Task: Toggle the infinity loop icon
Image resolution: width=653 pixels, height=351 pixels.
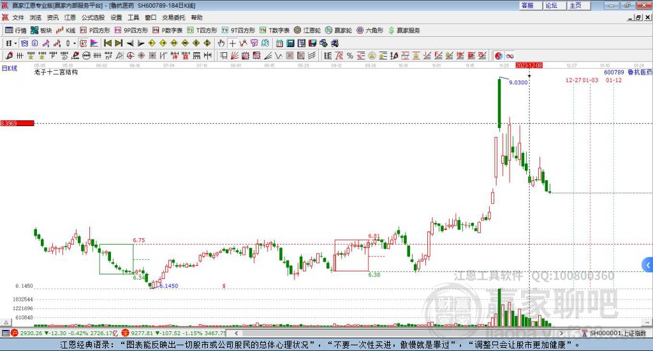Action: coord(510,55)
